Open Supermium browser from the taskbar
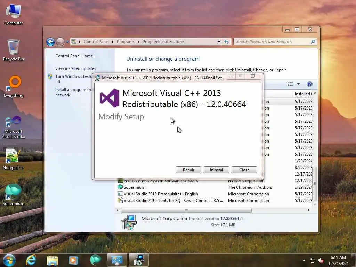356x267 pixels. [x=95, y=260]
